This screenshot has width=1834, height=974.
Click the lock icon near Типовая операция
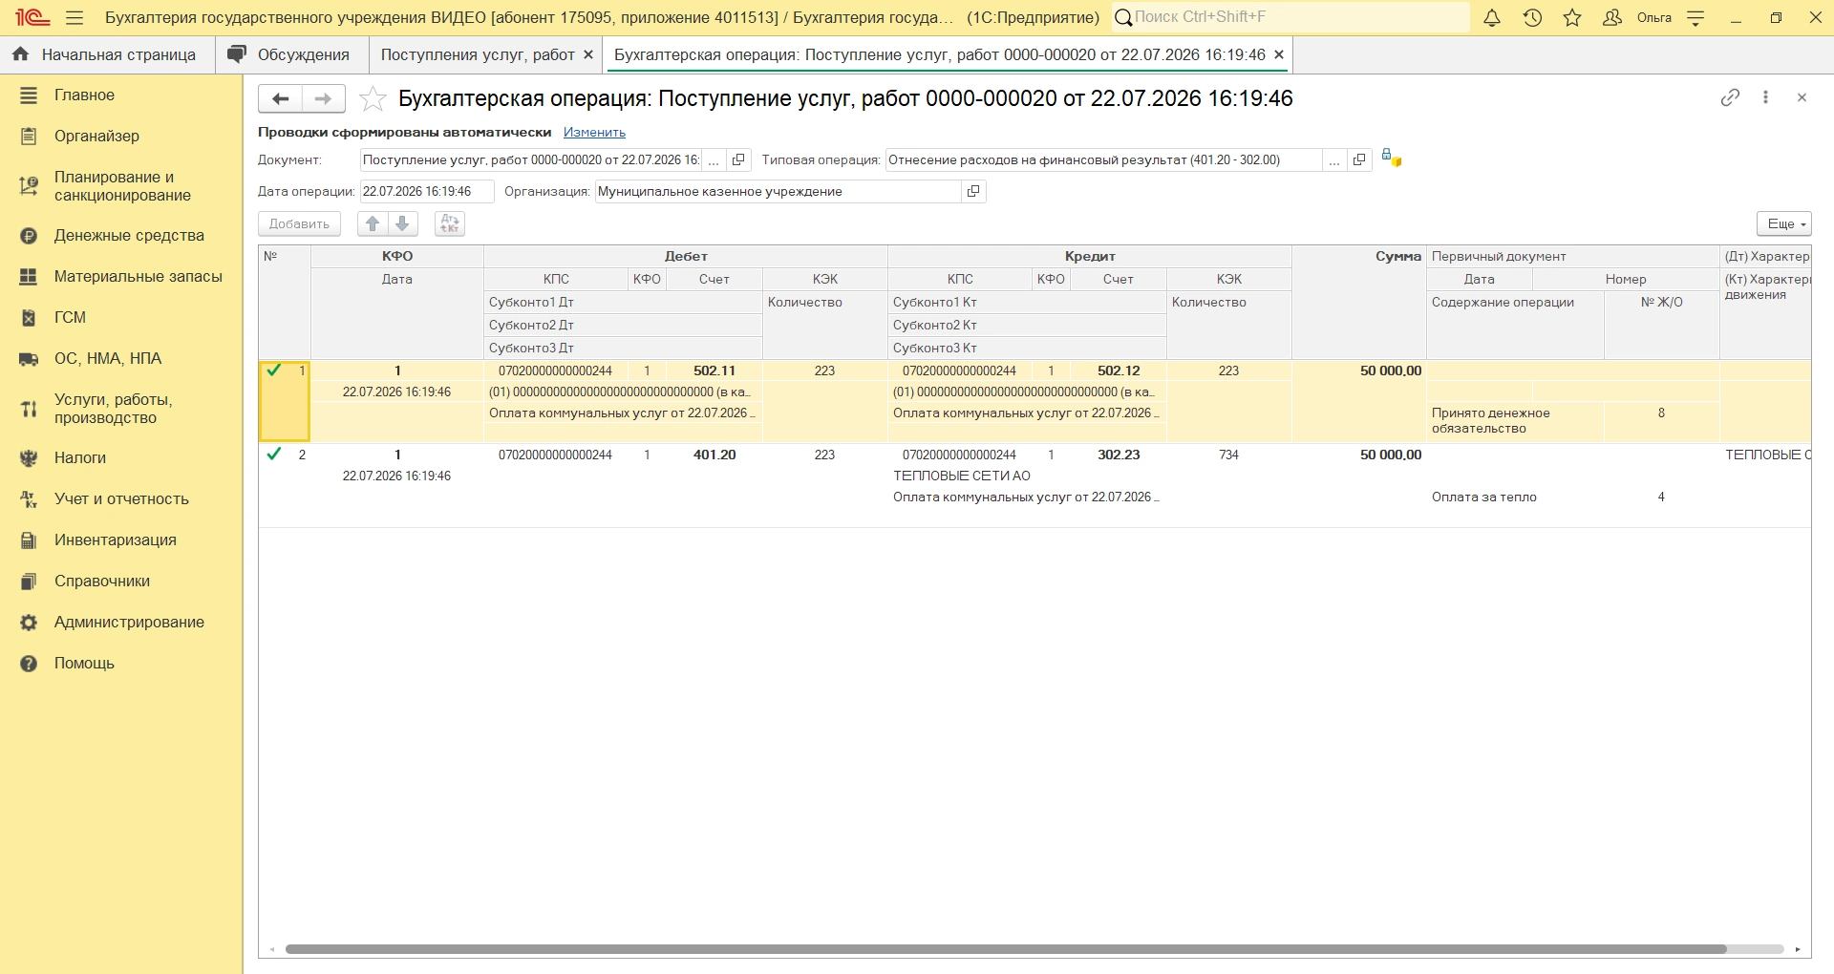pyautogui.click(x=1392, y=159)
